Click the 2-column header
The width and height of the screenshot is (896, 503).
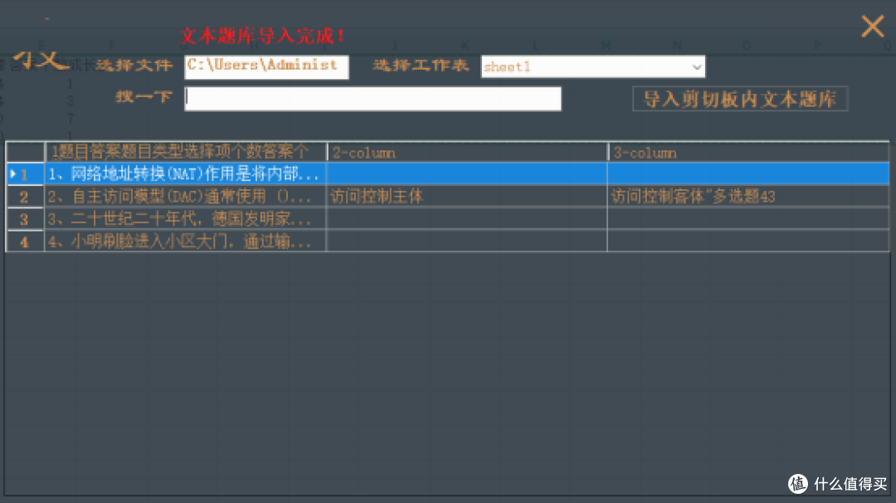tap(467, 152)
